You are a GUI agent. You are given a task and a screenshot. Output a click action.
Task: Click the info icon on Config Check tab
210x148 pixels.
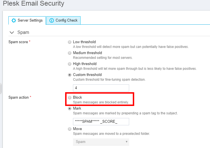point(51,20)
